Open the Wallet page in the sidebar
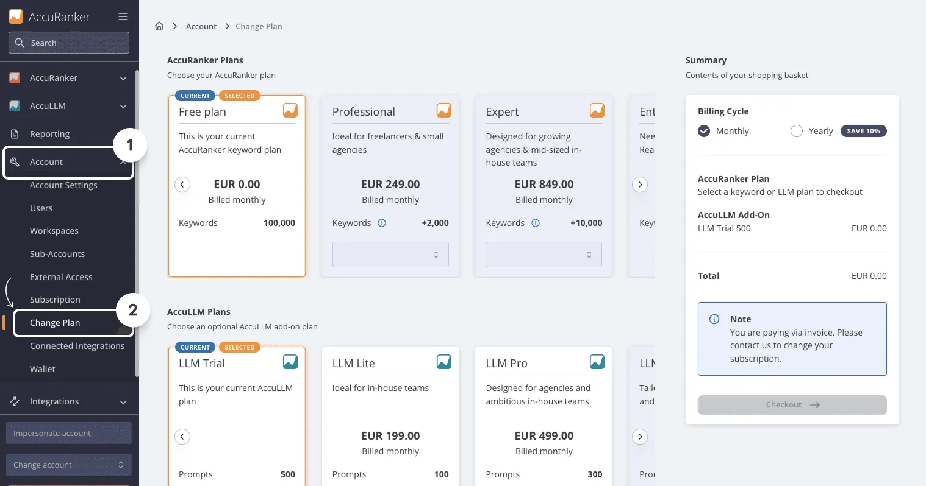 click(x=43, y=369)
